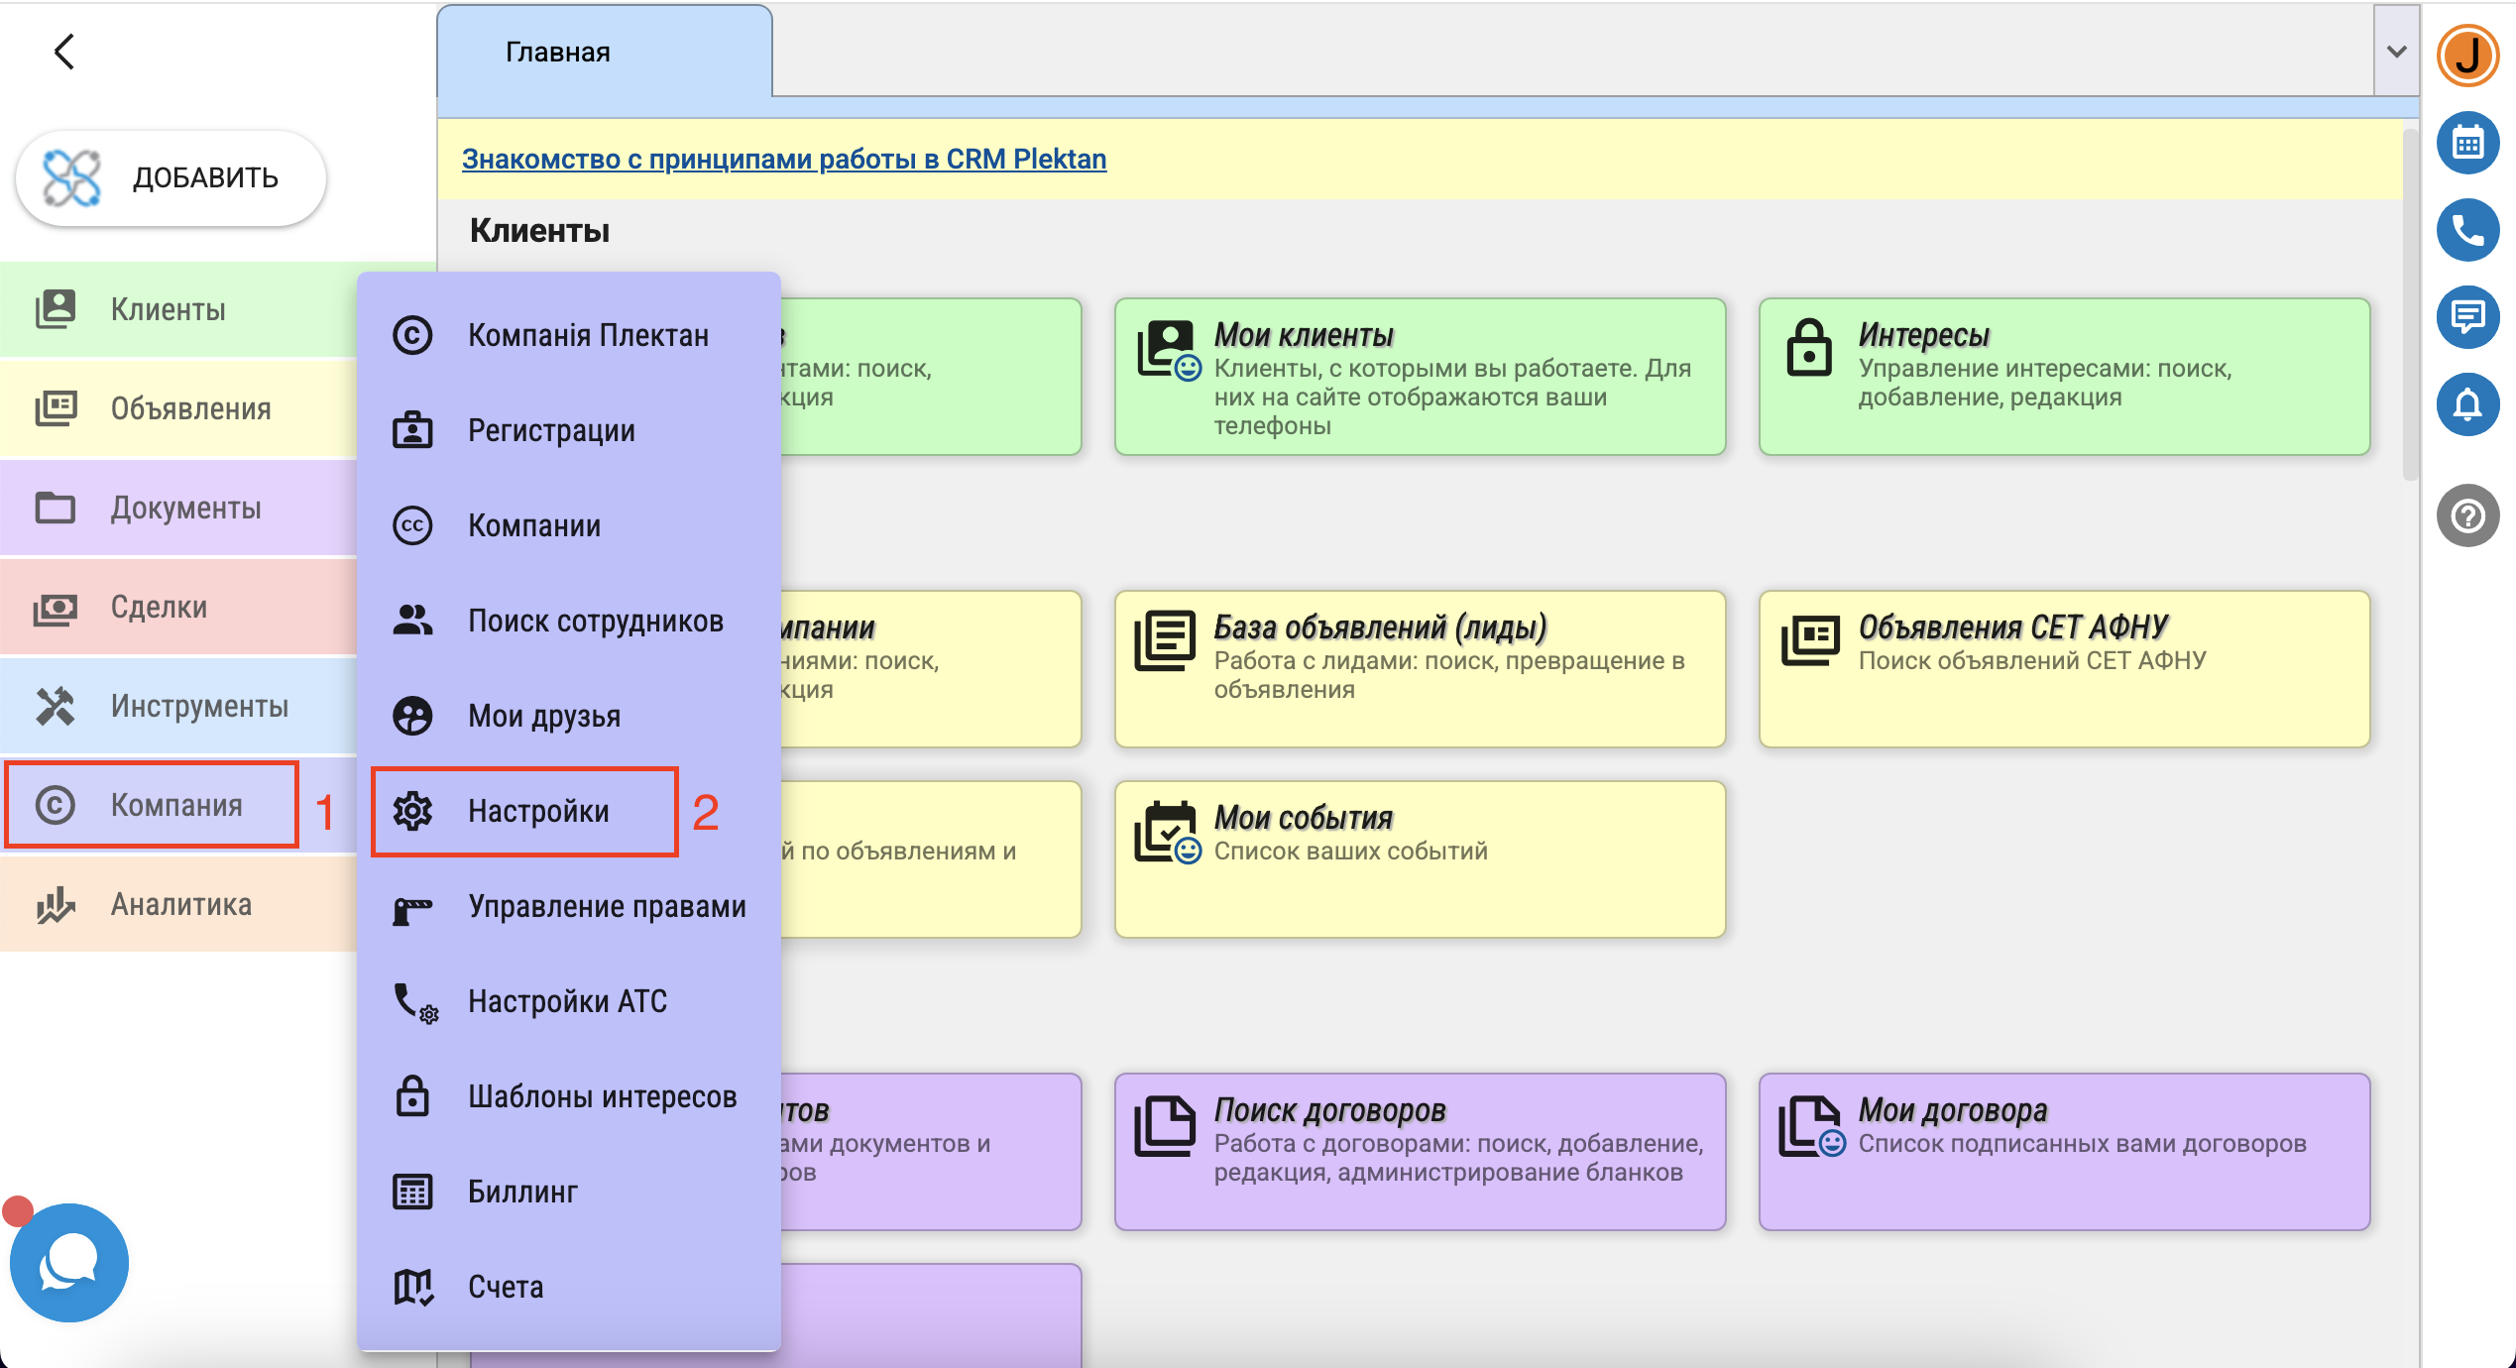Open the notifications bell icon

coord(2466,404)
